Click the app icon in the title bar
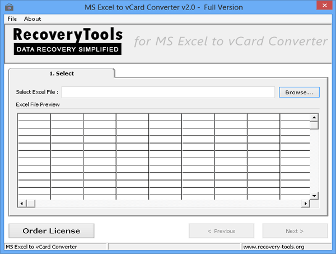 [x=7, y=7]
